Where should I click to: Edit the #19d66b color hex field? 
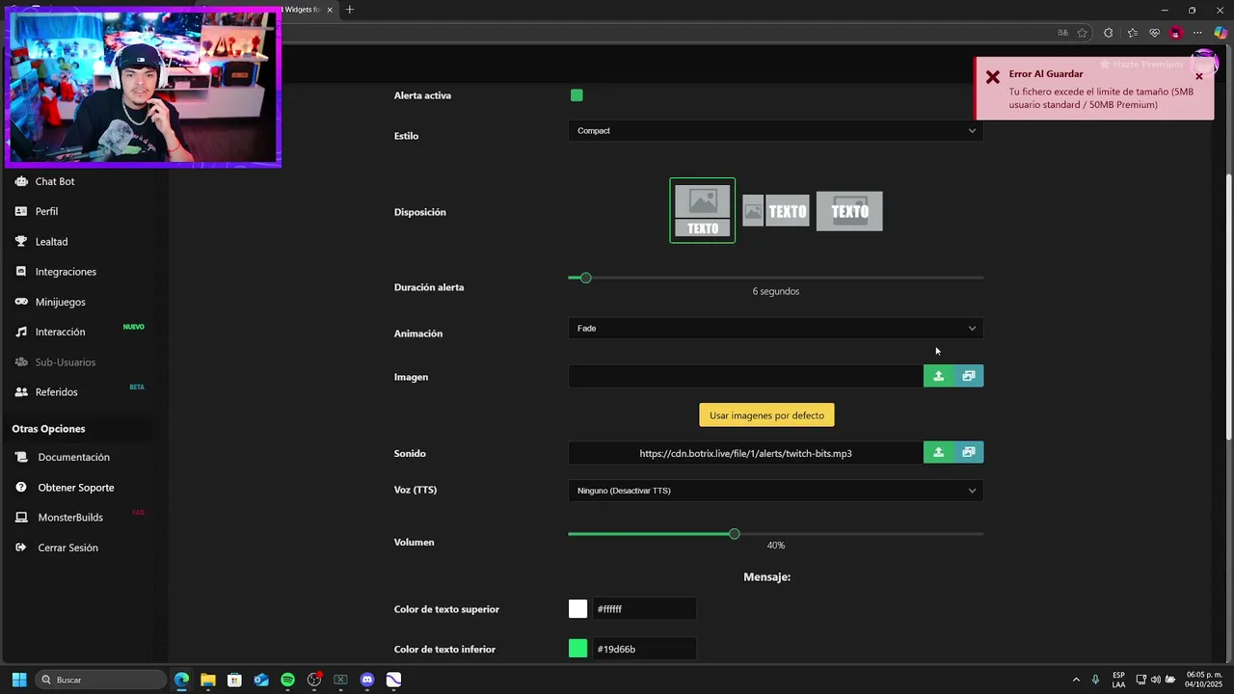(x=644, y=649)
